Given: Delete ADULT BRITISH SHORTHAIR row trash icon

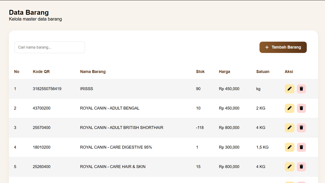Looking at the screenshot, I should coord(301,128).
